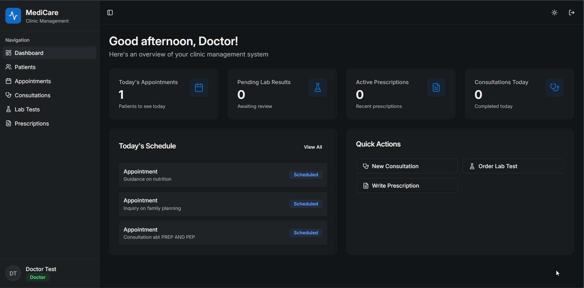584x288 pixels.
Task: Toggle the sidebar panel collapse icon
Action: (x=110, y=13)
